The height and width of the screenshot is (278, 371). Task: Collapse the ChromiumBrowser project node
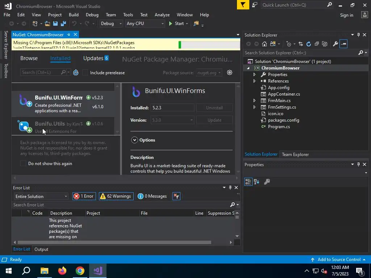(x=248, y=68)
